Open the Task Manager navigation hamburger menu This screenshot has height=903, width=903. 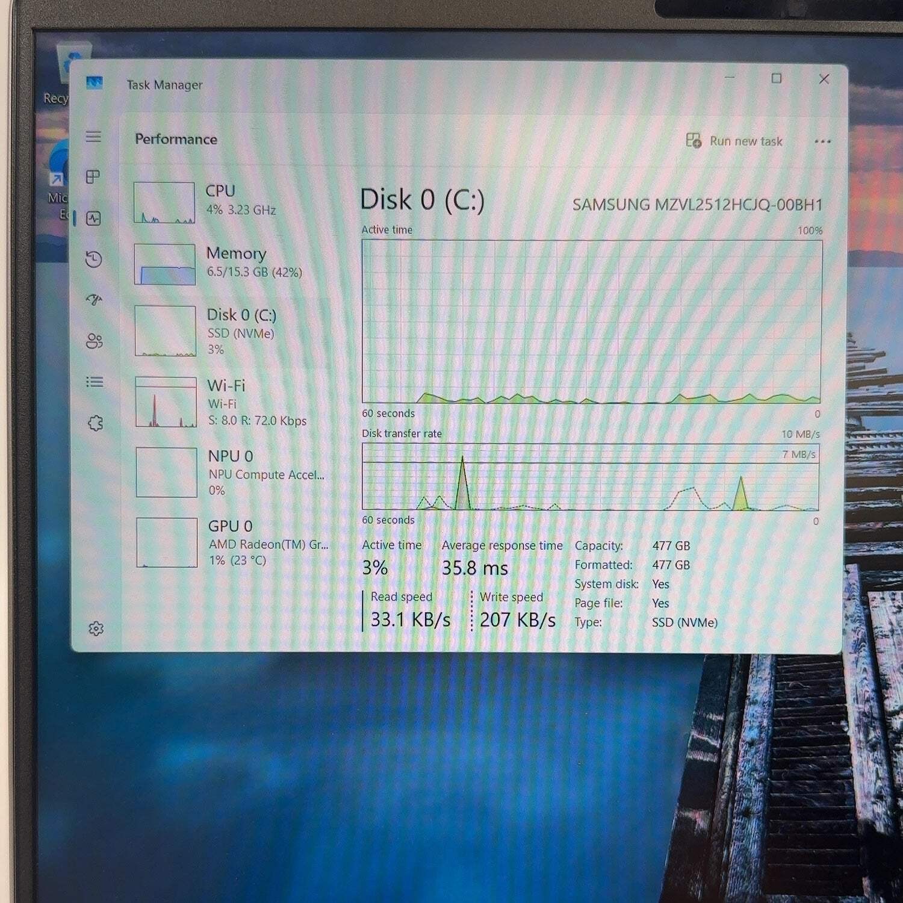tap(93, 137)
